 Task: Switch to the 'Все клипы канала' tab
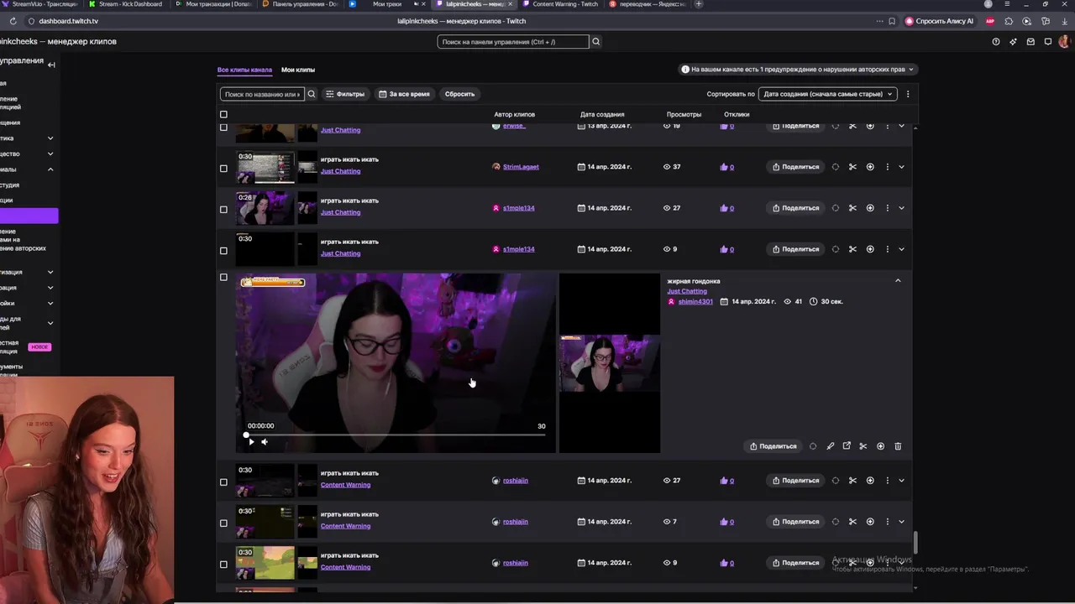pyautogui.click(x=244, y=70)
